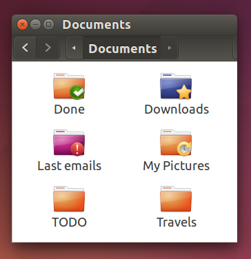Image resolution: width=251 pixels, height=259 pixels.
Task: Click the "TODO" folder label
Action: click(69, 222)
